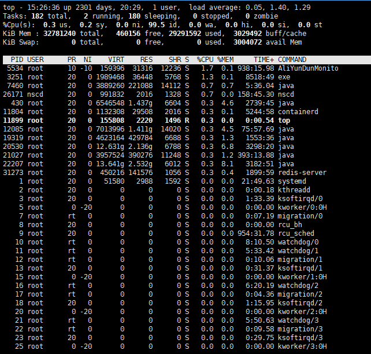Click the USER column header
Image resolution: width=371 pixels, height=354 pixels.
coord(35,60)
